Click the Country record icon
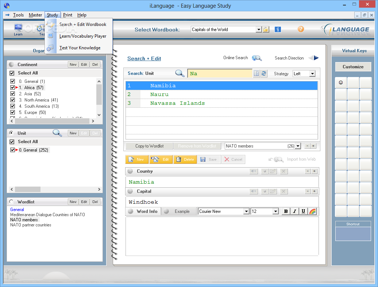378x287 pixels. point(265,171)
